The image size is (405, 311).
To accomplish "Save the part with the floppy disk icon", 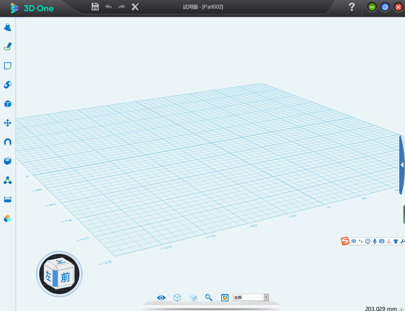I will tap(95, 7).
